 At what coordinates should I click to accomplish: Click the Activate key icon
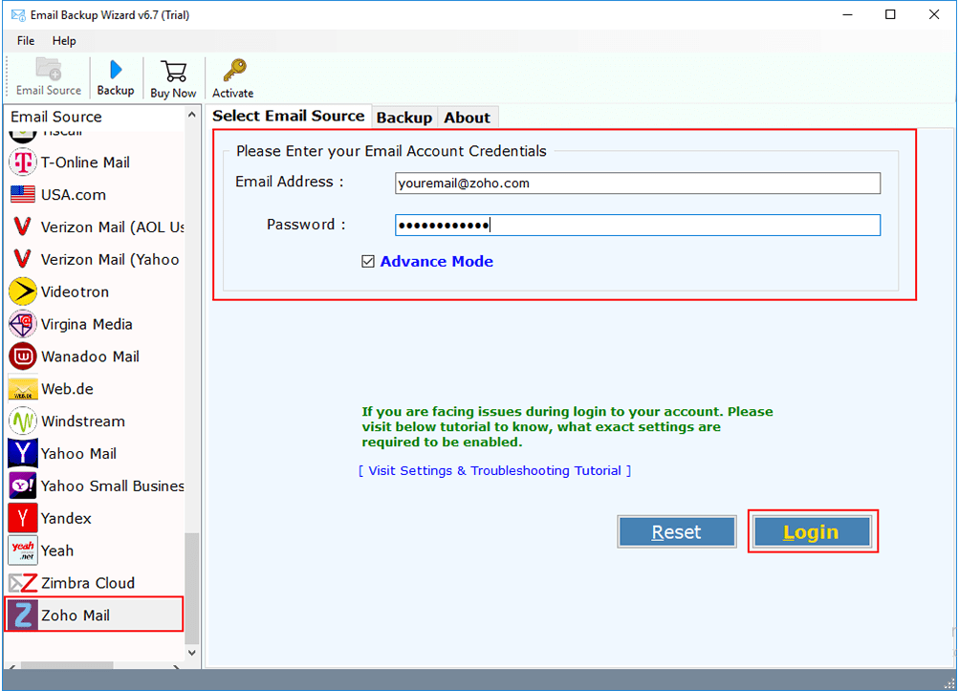pyautogui.click(x=231, y=76)
